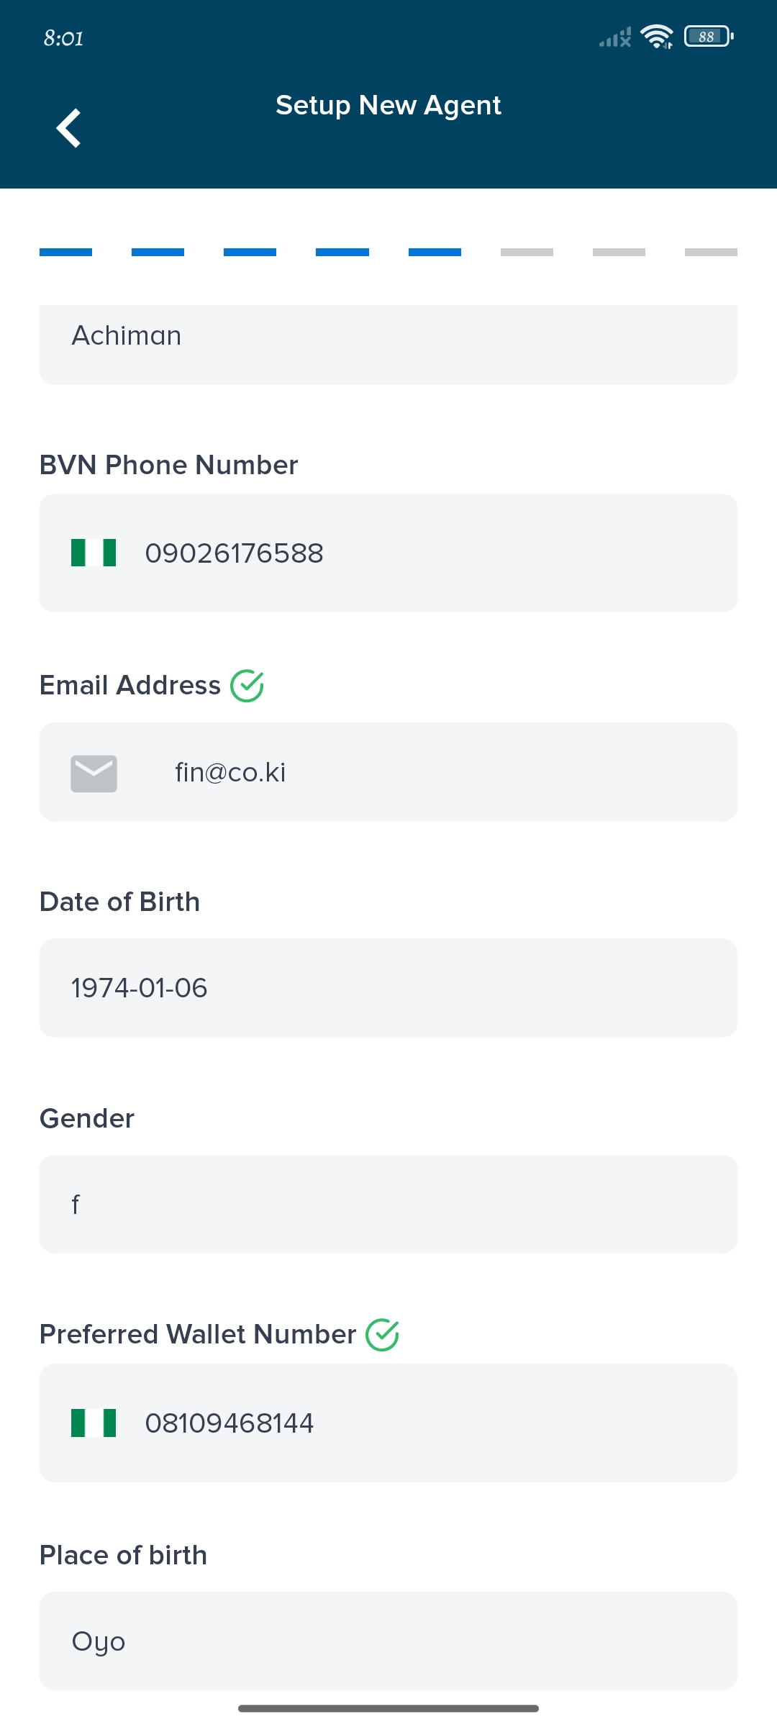Viewport: 777px width, 1727px height.
Task: Select the first step progress segment
Action: coord(65,252)
